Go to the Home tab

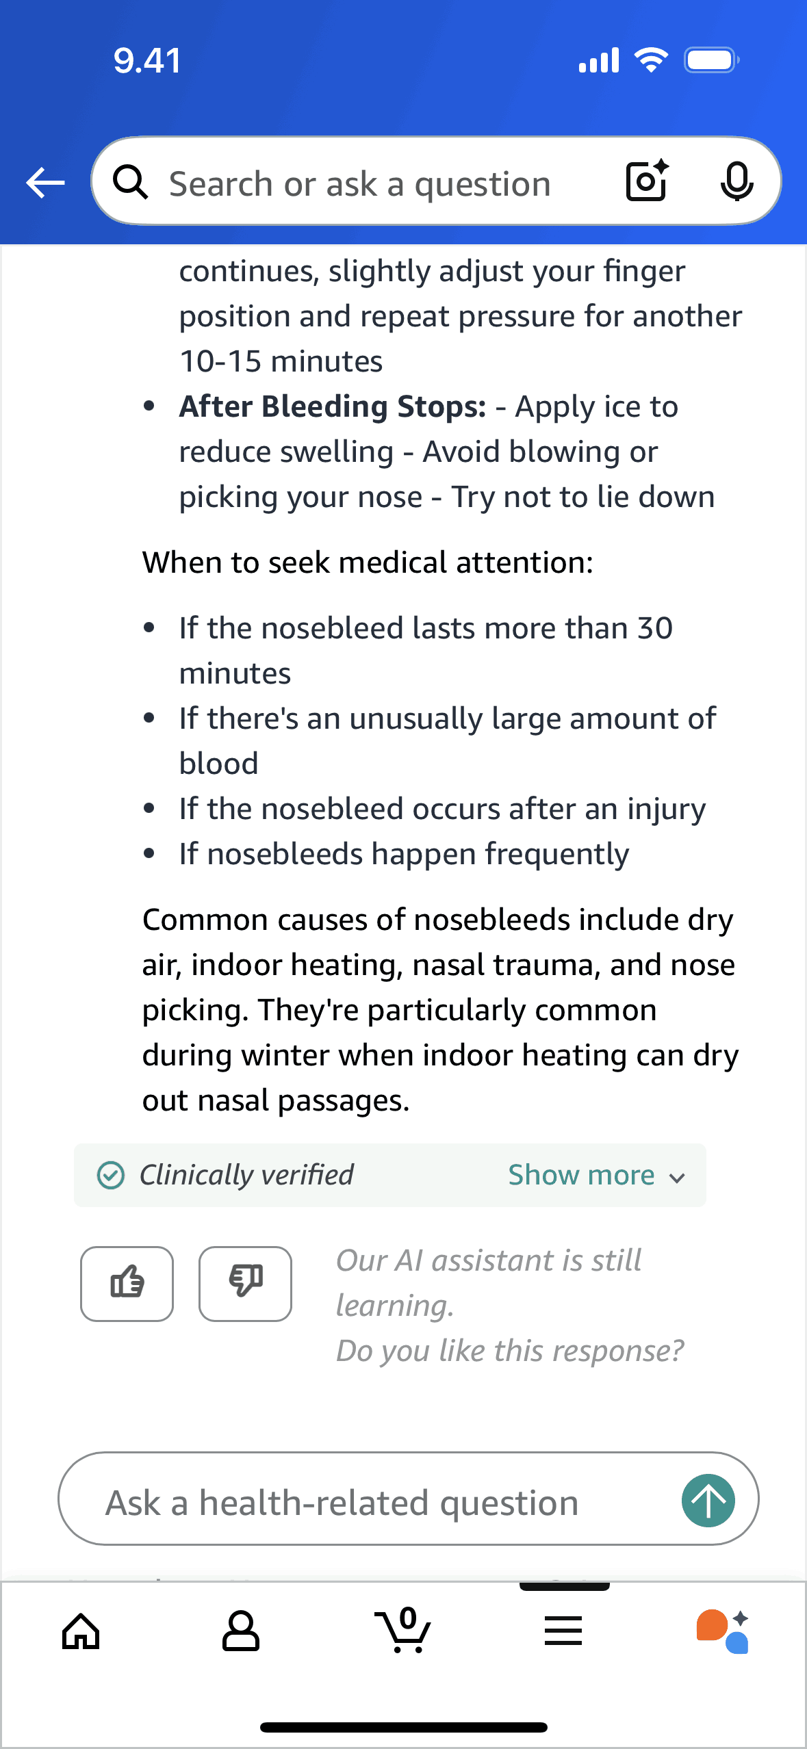81,1631
